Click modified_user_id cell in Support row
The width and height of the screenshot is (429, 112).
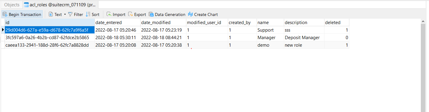tap(207, 30)
